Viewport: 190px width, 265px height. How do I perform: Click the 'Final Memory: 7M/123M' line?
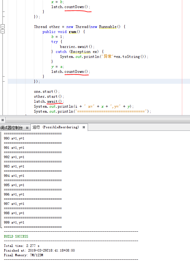23,255
